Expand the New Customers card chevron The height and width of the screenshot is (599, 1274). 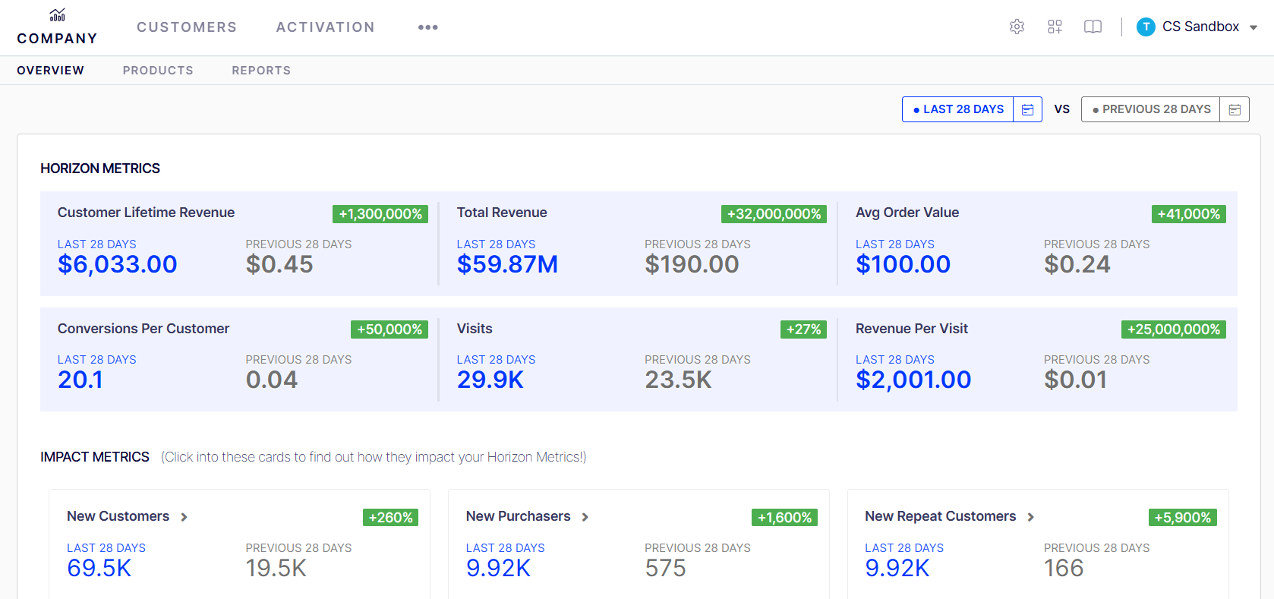184,517
